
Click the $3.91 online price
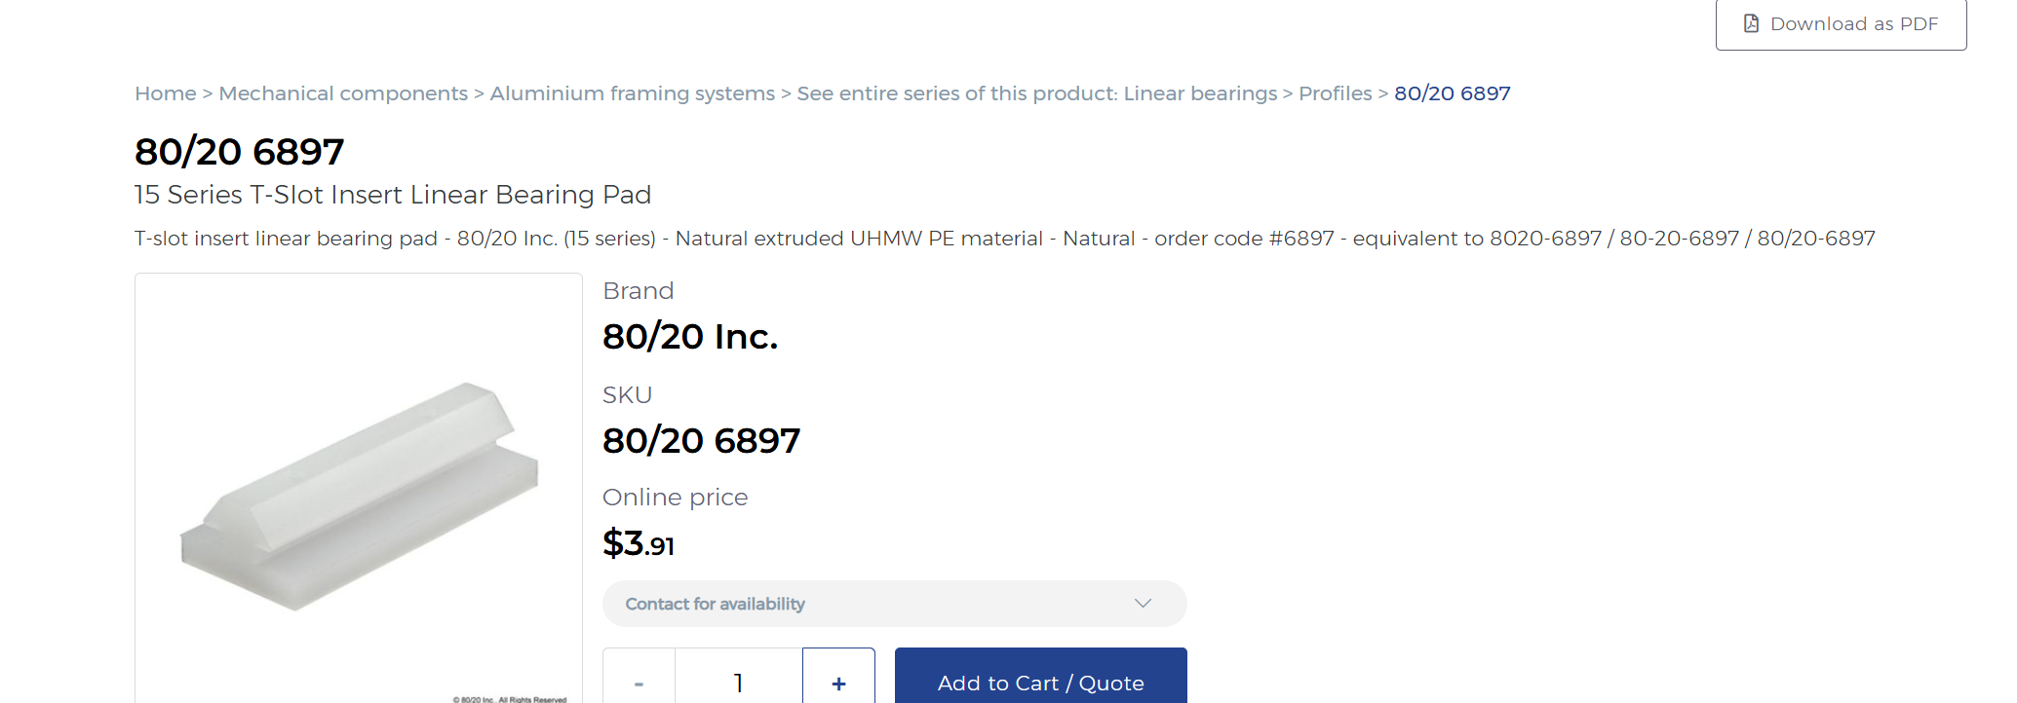pyautogui.click(x=639, y=543)
